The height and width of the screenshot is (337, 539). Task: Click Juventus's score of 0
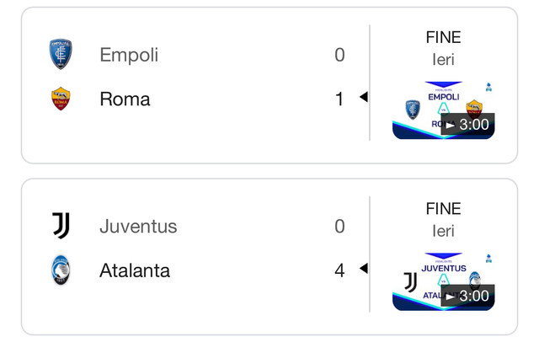tap(339, 227)
